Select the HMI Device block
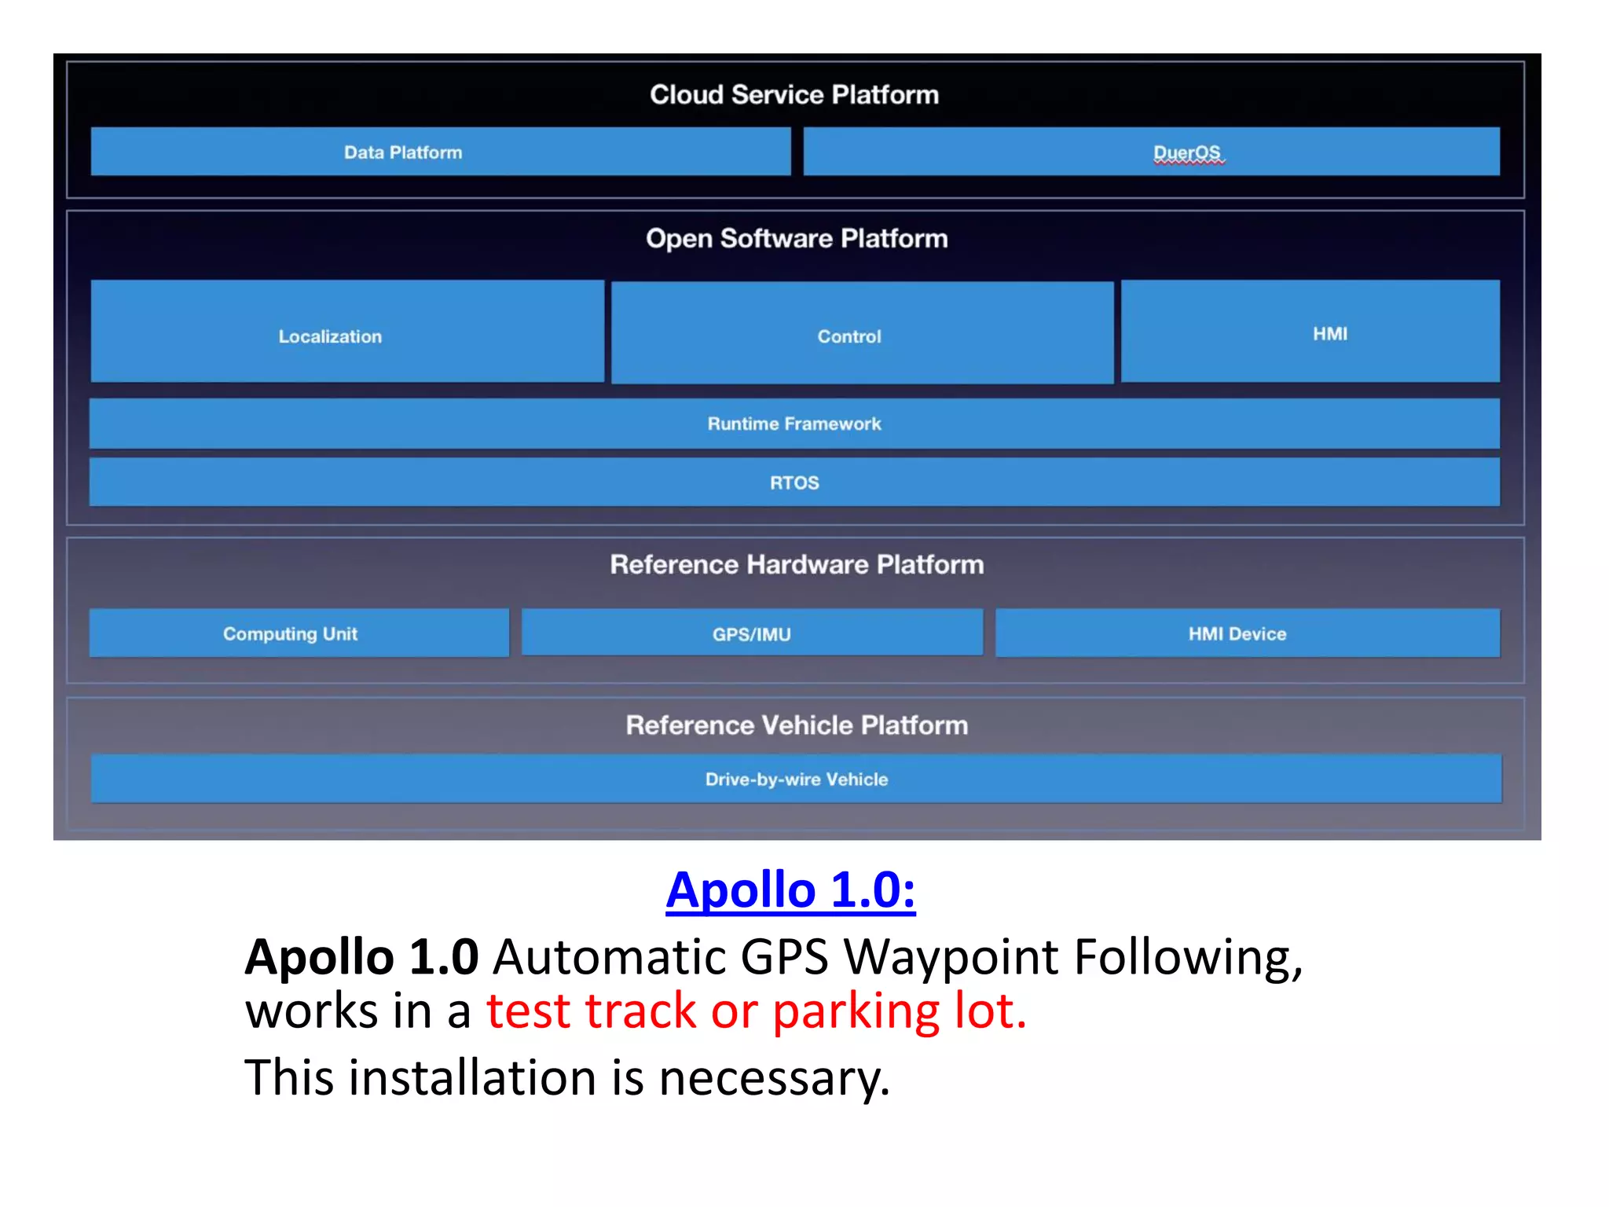1609x1207 pixels. (1248, 633)
